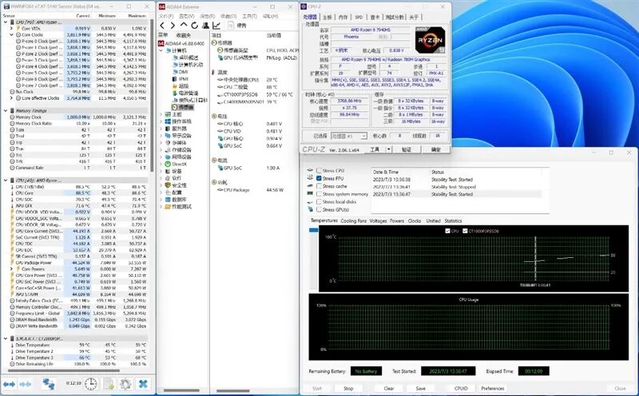Select DMI item in AIDA64 tree
This screenshot has width=639, height=396.
[x=183, y=72]
